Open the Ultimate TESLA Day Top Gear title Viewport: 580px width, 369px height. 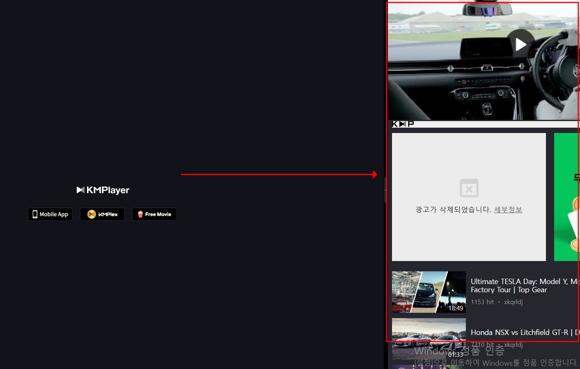click(525, 286)
